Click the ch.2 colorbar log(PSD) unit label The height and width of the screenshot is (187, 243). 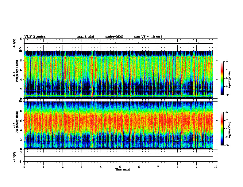click(x=230, y=130)
